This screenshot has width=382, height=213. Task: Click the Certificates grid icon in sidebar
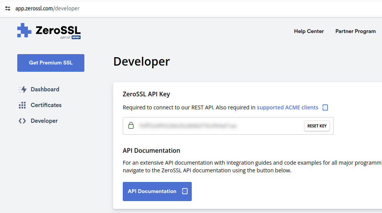[22, 105]
